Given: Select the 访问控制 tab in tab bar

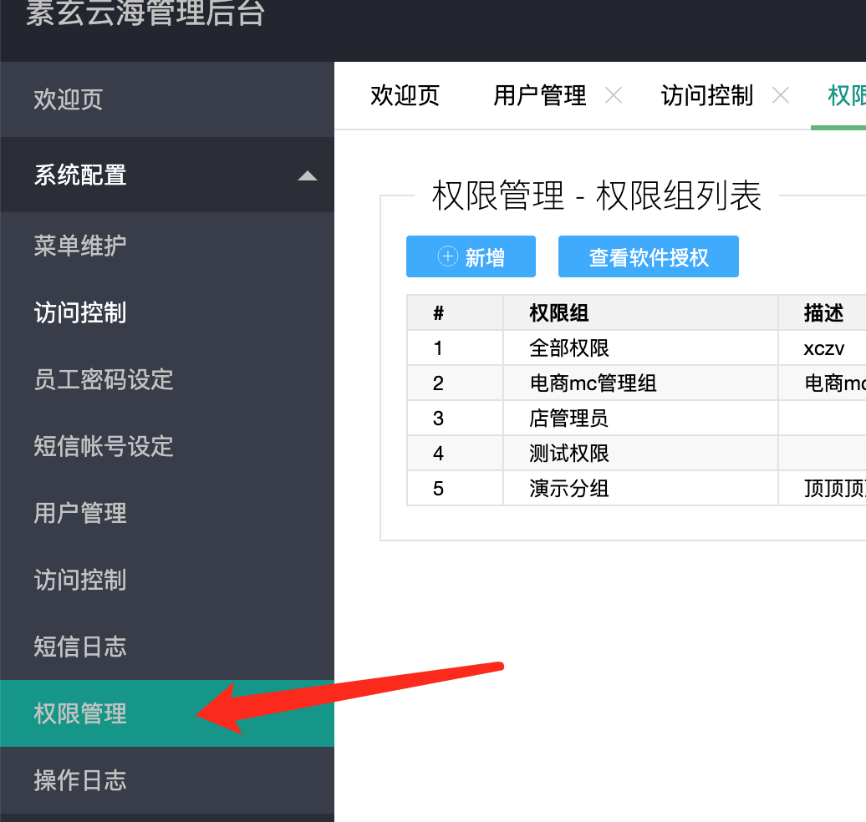Looking at the screenshot, I should 706,96.
